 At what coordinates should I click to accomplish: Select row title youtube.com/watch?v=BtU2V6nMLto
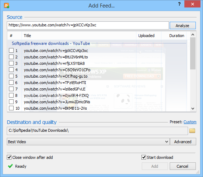56,57
